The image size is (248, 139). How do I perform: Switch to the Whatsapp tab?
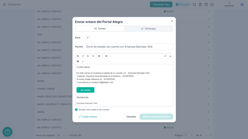[148, 28]
